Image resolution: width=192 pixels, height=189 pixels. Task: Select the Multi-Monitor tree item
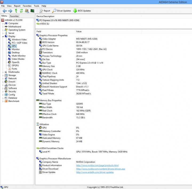[x=19, y=56]
